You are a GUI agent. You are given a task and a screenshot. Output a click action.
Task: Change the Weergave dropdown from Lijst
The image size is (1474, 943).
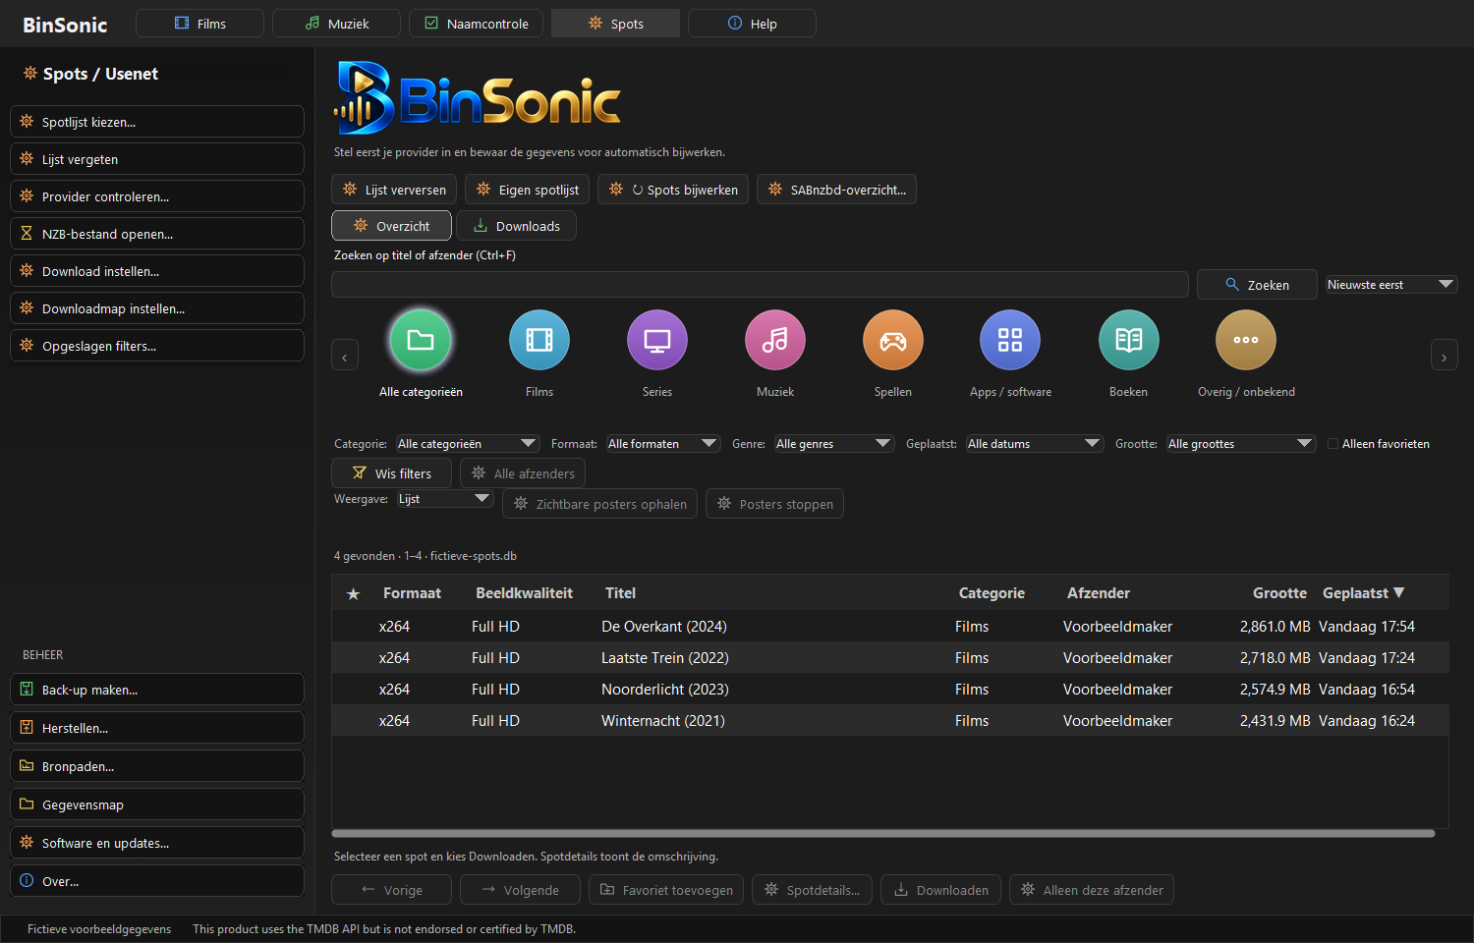click(445, 499)
